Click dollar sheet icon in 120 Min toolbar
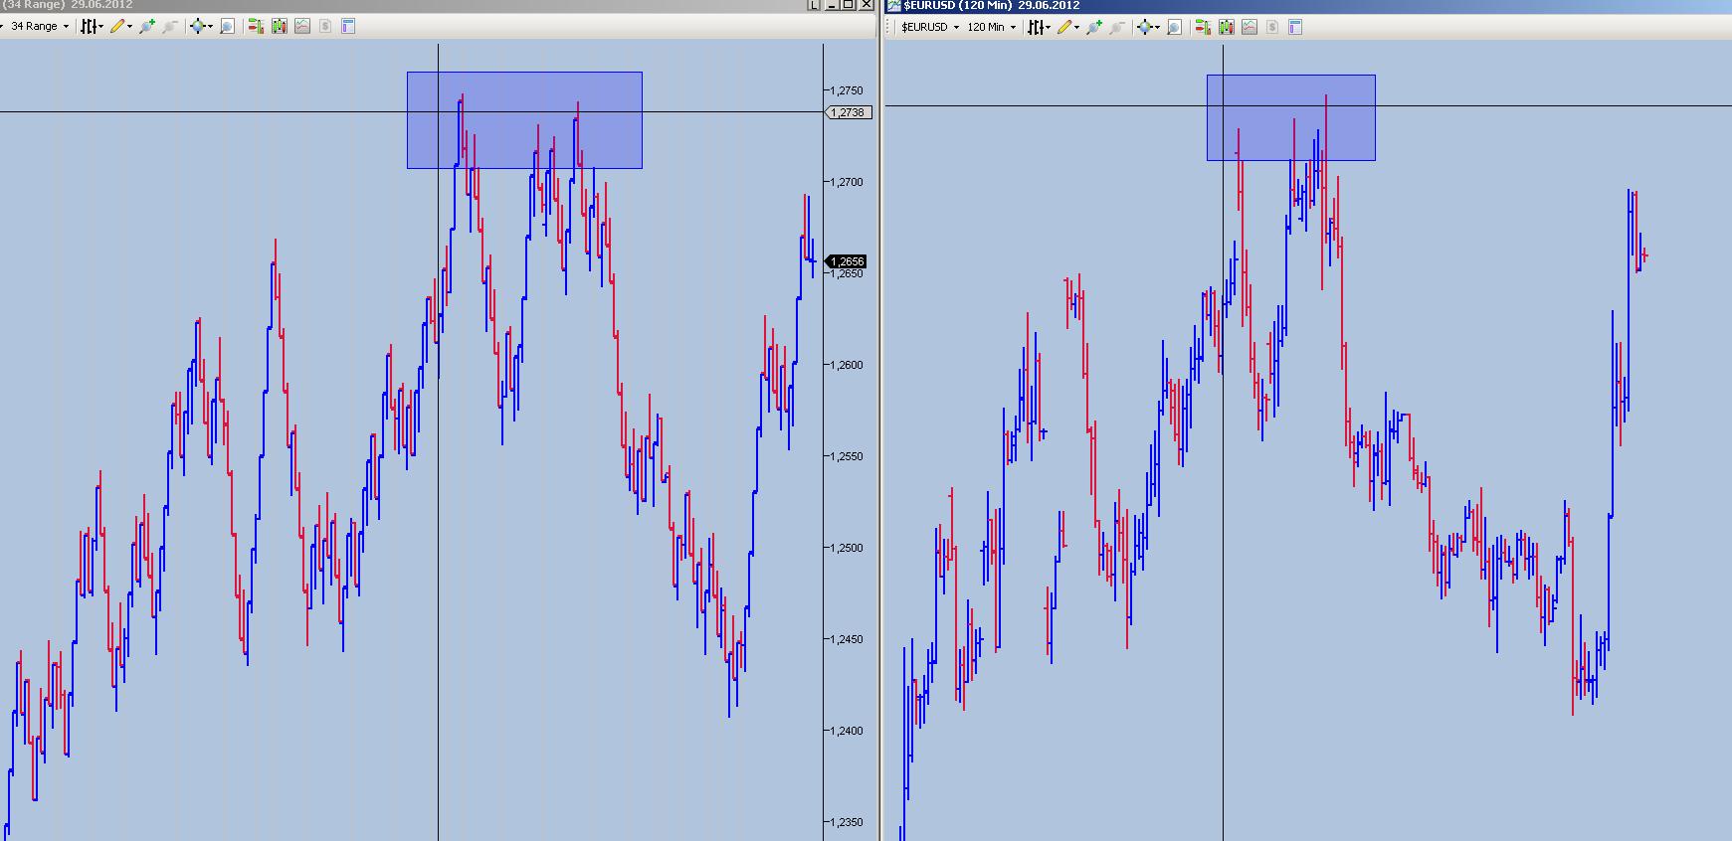1732x841 pixels. pos(1272,27)
